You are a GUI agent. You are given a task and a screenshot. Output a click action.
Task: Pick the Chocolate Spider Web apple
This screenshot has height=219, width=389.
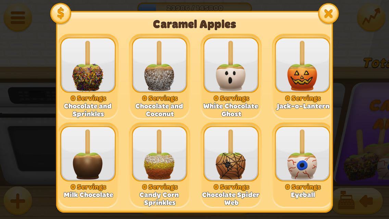[x=231, y=154]
